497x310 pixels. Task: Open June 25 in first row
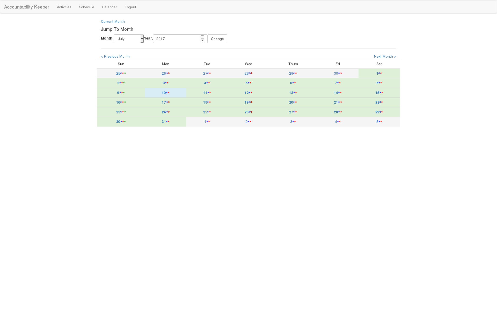pyautogui.click(x=118, y=73)
